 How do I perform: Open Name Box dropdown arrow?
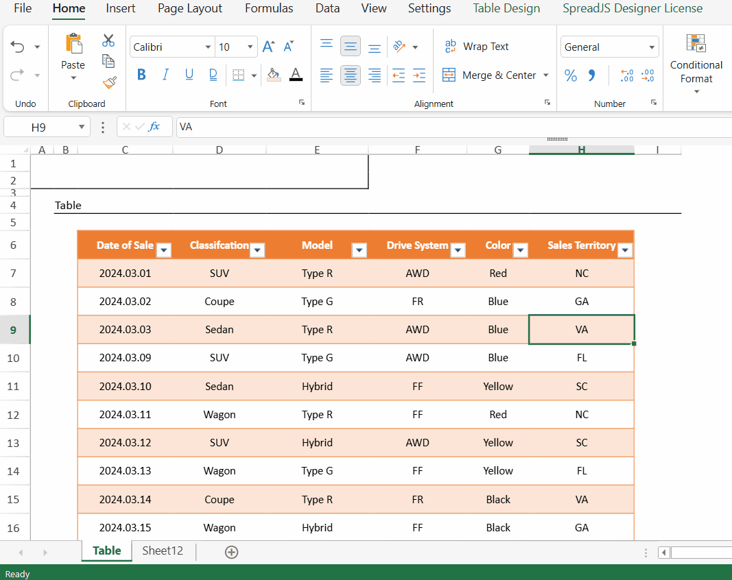coord(82,127)
